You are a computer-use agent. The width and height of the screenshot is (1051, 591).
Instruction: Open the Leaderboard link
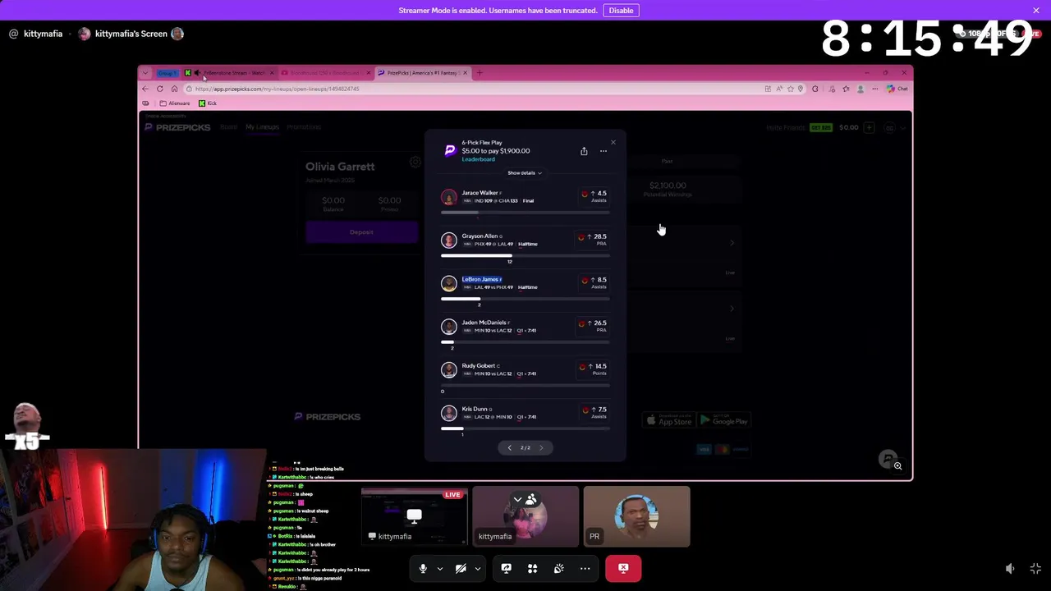(478, 159)
